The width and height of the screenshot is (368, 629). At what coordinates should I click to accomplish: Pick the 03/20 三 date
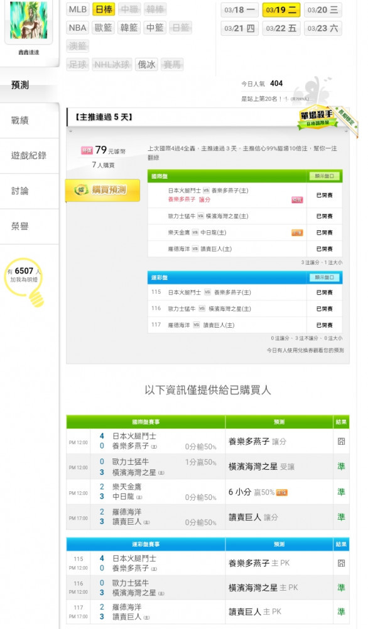(323, 10)
